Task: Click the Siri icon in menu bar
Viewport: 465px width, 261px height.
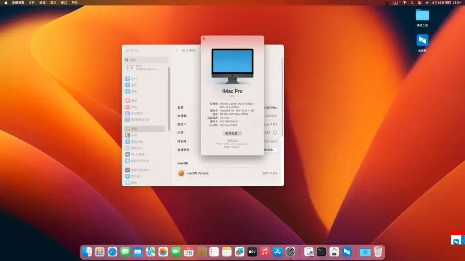Action: click(x=427, y=3)
